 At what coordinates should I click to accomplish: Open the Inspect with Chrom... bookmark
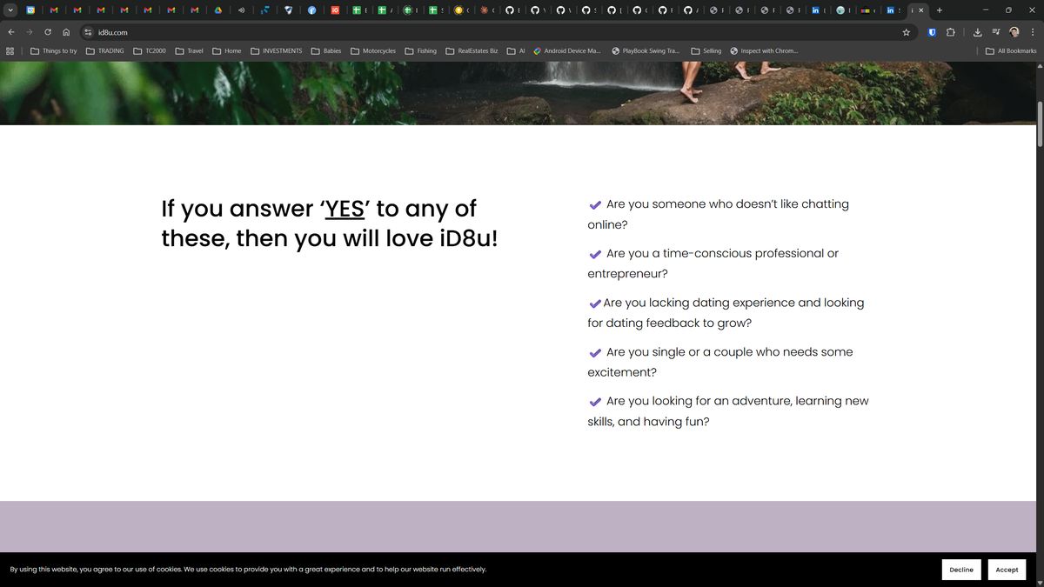pos(764,51)
